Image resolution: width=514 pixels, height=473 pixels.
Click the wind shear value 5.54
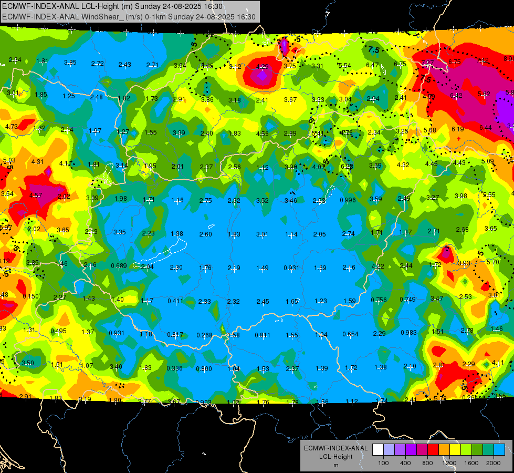(345, 65)
